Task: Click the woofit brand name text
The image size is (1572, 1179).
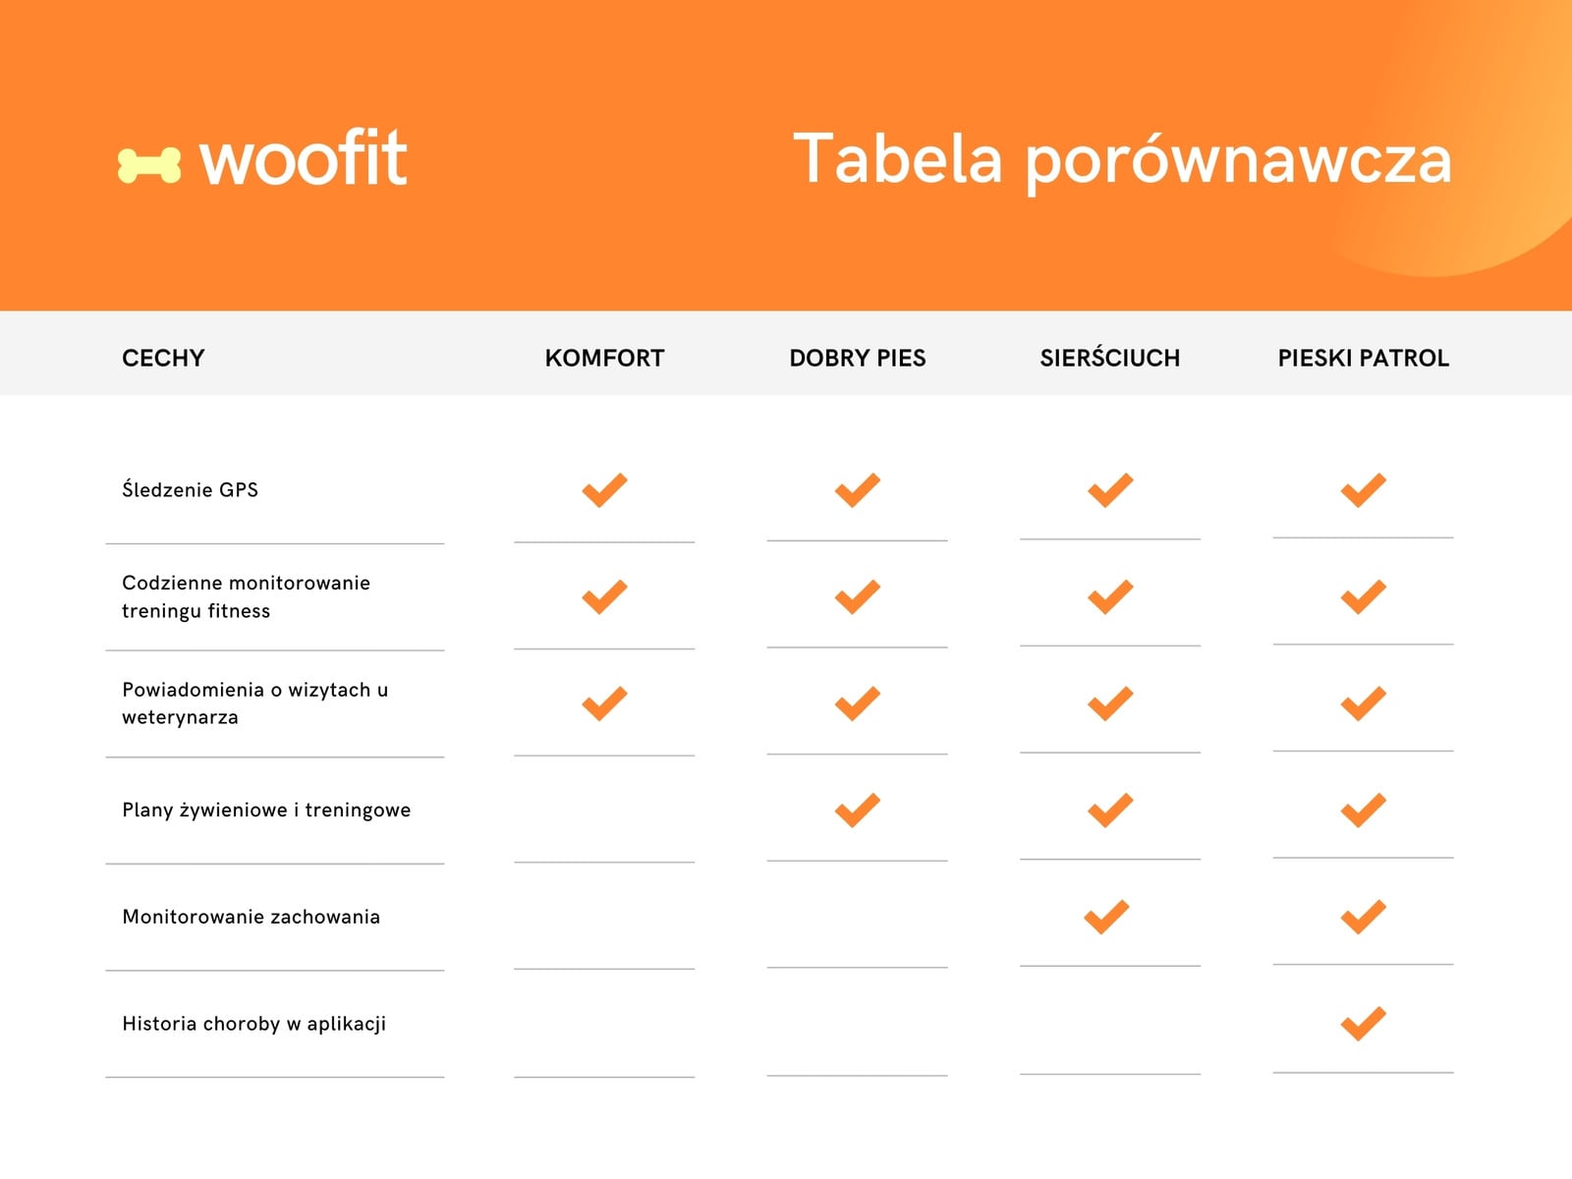Action: [x=303, y=157]
